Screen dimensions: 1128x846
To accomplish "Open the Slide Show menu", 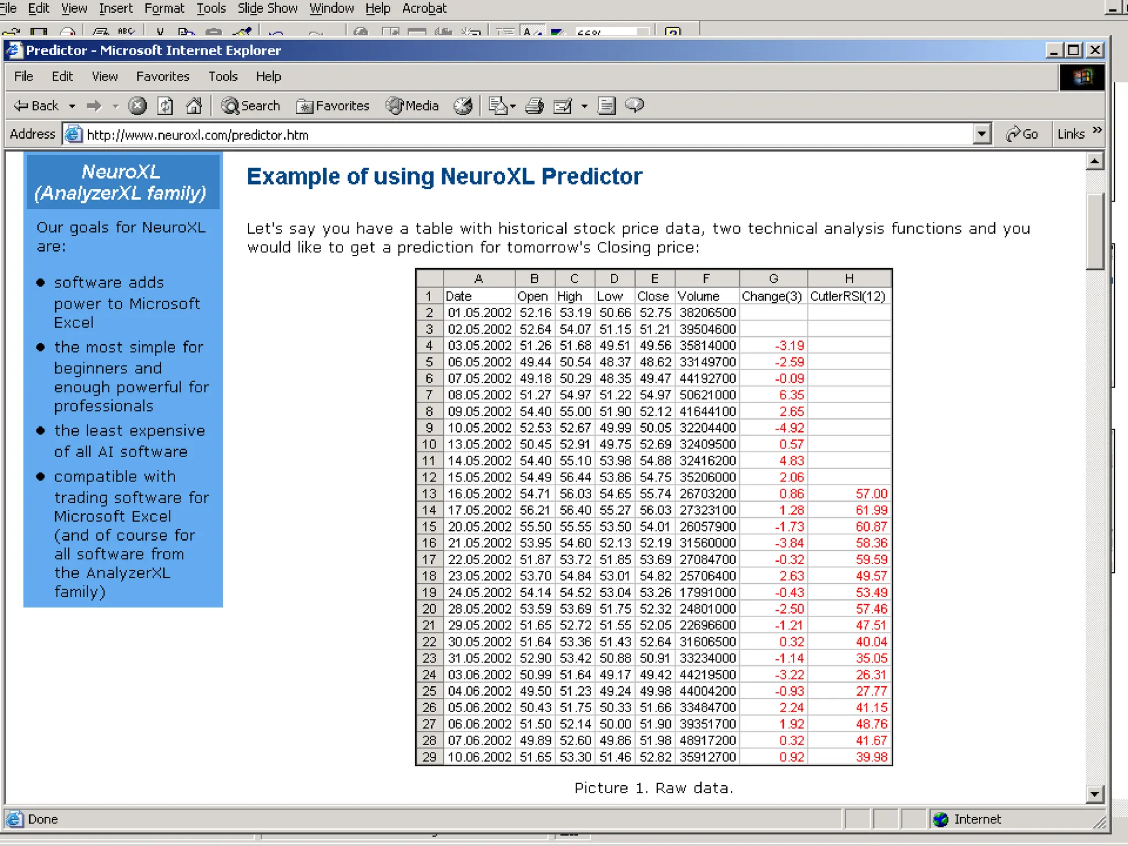I will (267, 8).
